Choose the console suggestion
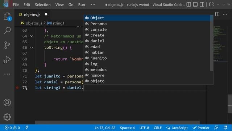This screenshot has width=232, height=131. coord(147,29)
